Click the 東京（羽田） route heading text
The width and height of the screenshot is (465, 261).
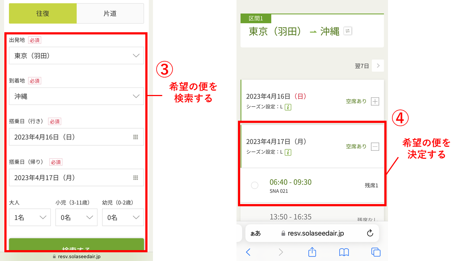(276, 32)
